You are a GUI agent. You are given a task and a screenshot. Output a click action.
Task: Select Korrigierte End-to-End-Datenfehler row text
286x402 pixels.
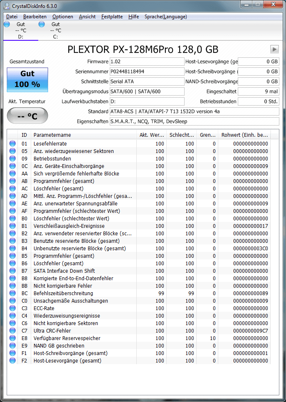[73, 278]
